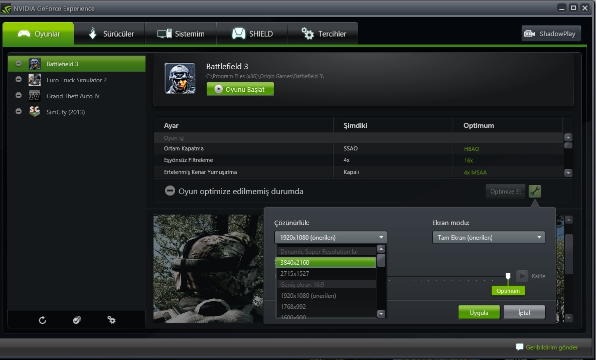The width and height of the screenshot is (596, 360).
Task: Click up arrow of resolution list scrollbar
Action: [x=381, y=249]
